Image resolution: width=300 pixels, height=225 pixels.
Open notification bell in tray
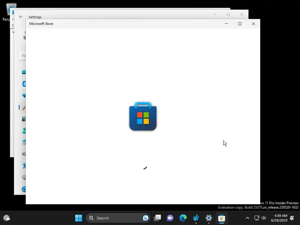pyautogui.click(x=292, y=218)
